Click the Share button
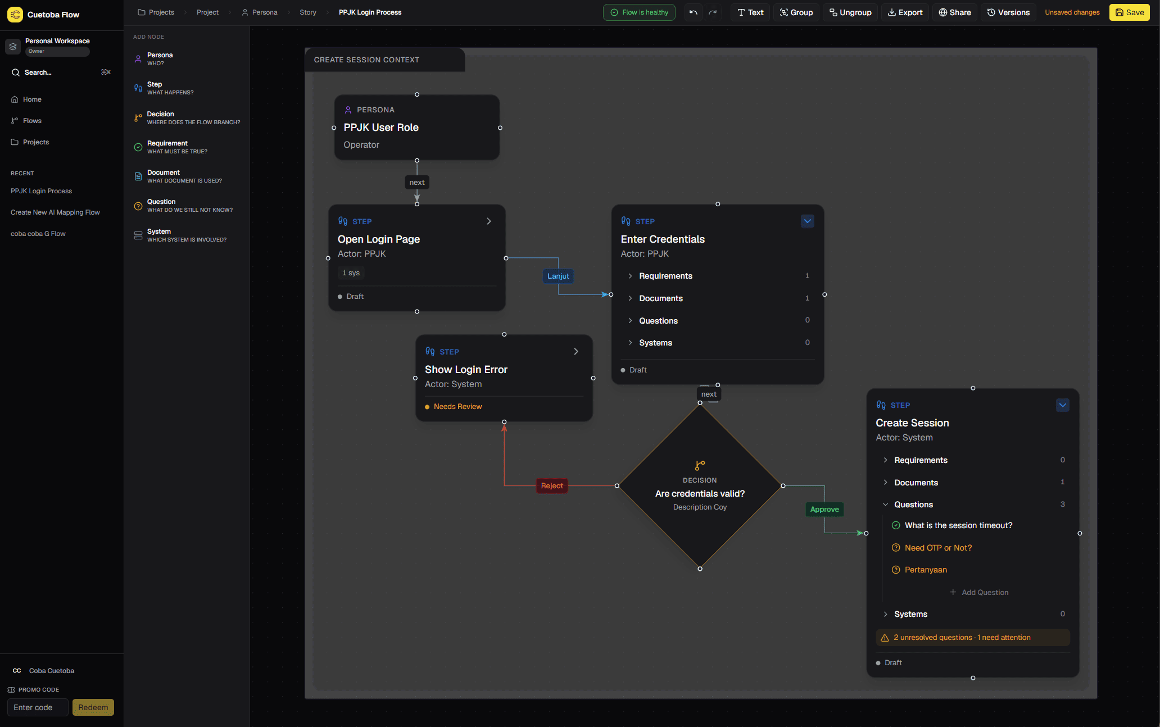Screen dimensions: 1160x727 [955, 12]
